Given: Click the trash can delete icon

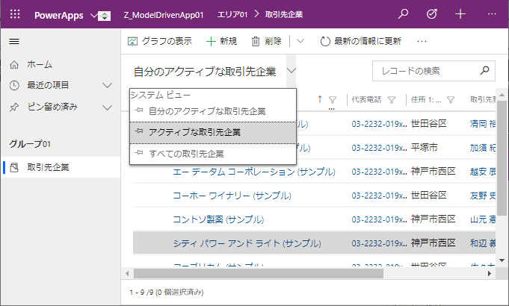Looking at the screenshot, I should coord(256,42).
